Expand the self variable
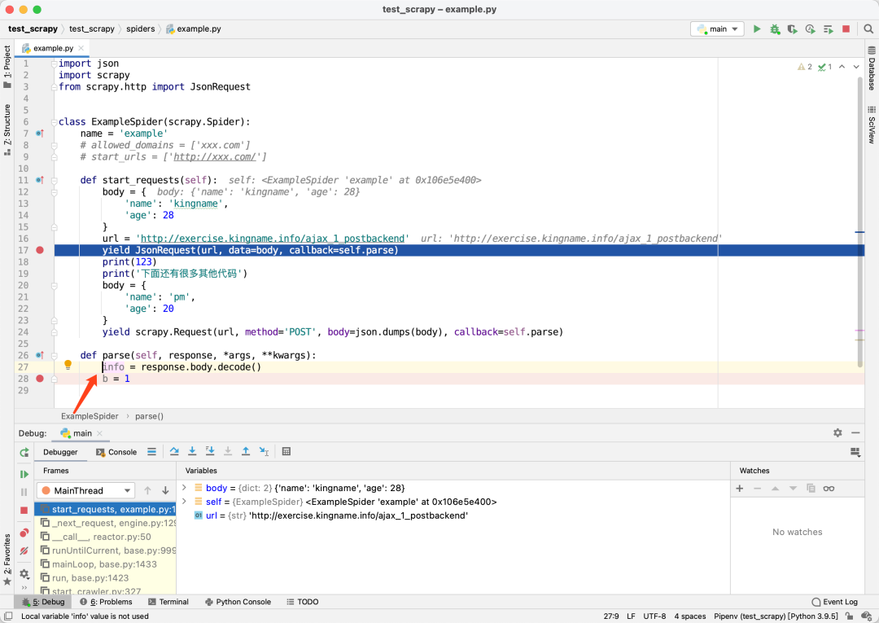The image size is (879, 623). [184, 502]
